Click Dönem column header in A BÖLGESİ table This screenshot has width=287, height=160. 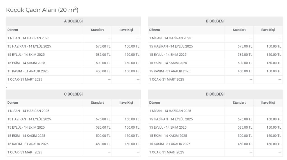click(x=13, y=30)
